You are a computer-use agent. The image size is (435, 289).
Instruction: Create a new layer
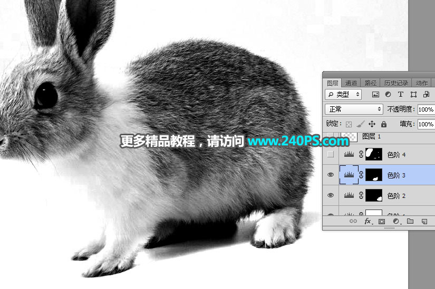424,222
